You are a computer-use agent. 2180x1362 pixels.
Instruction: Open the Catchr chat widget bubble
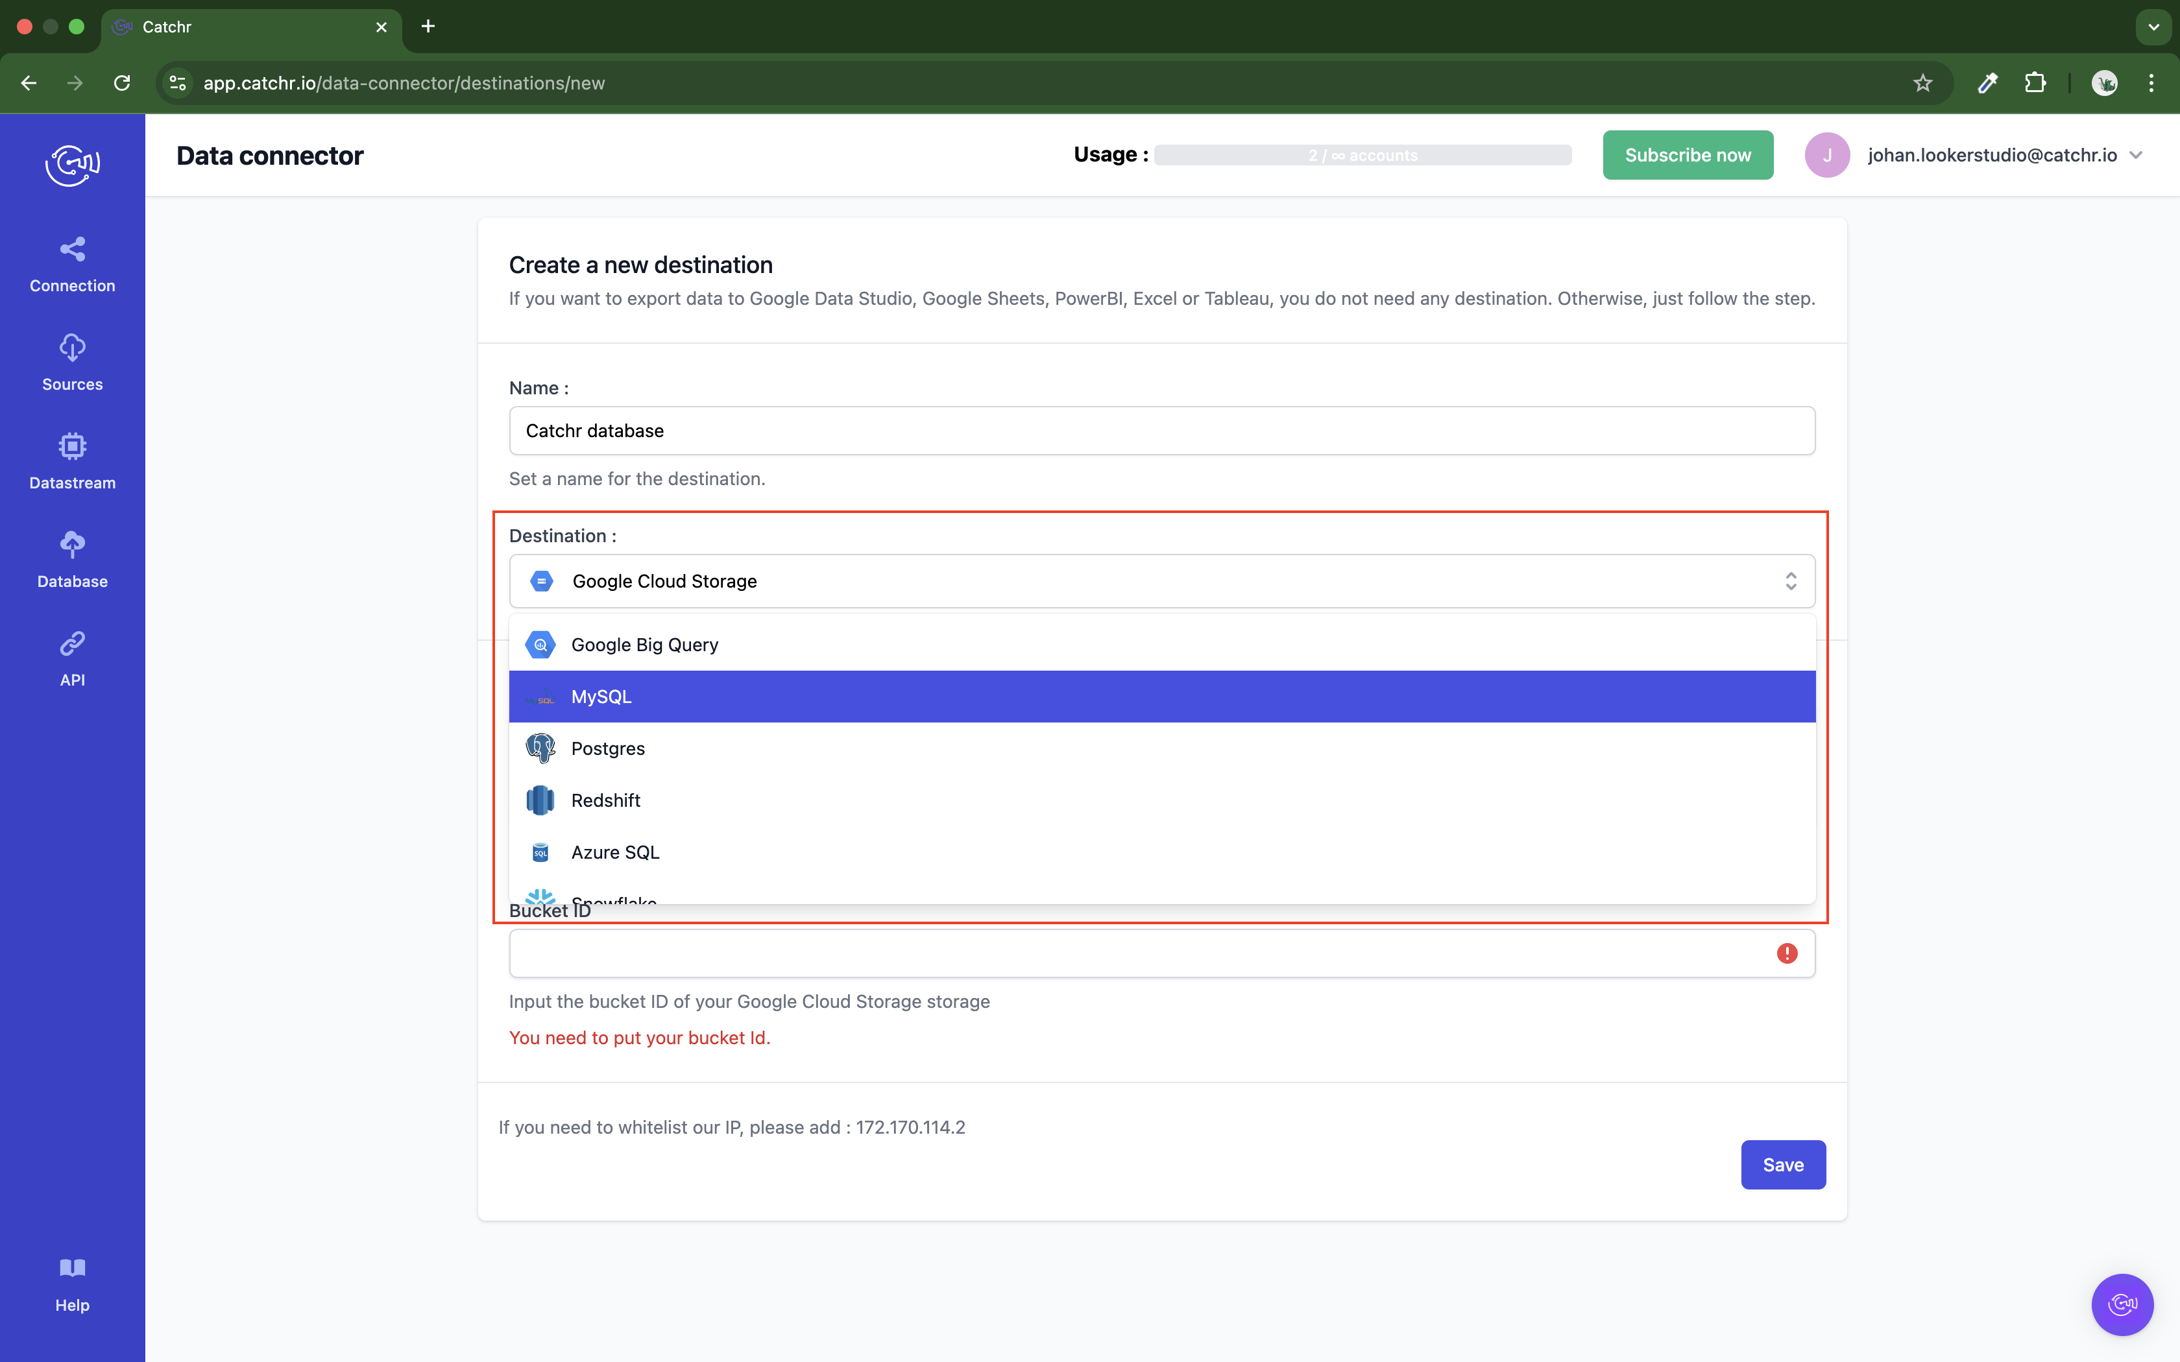click(x=2122, y=1304)
